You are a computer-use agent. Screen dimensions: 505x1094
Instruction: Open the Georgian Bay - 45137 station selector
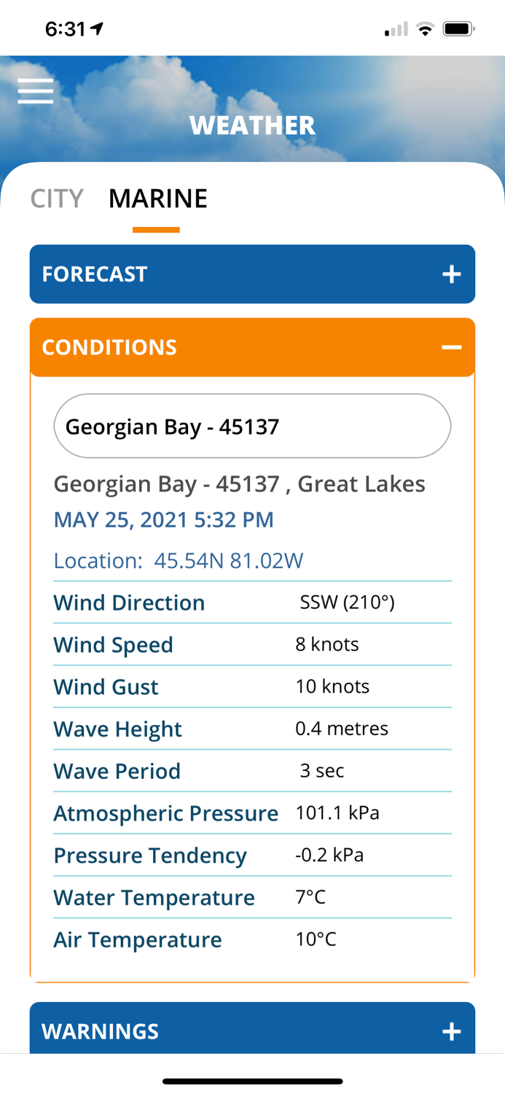pos(252,425)
